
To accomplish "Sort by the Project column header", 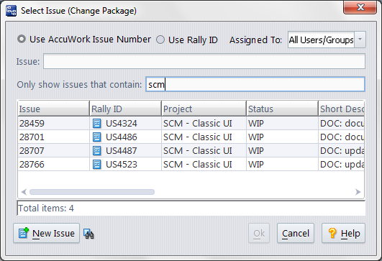I will (x=204, y=109).
